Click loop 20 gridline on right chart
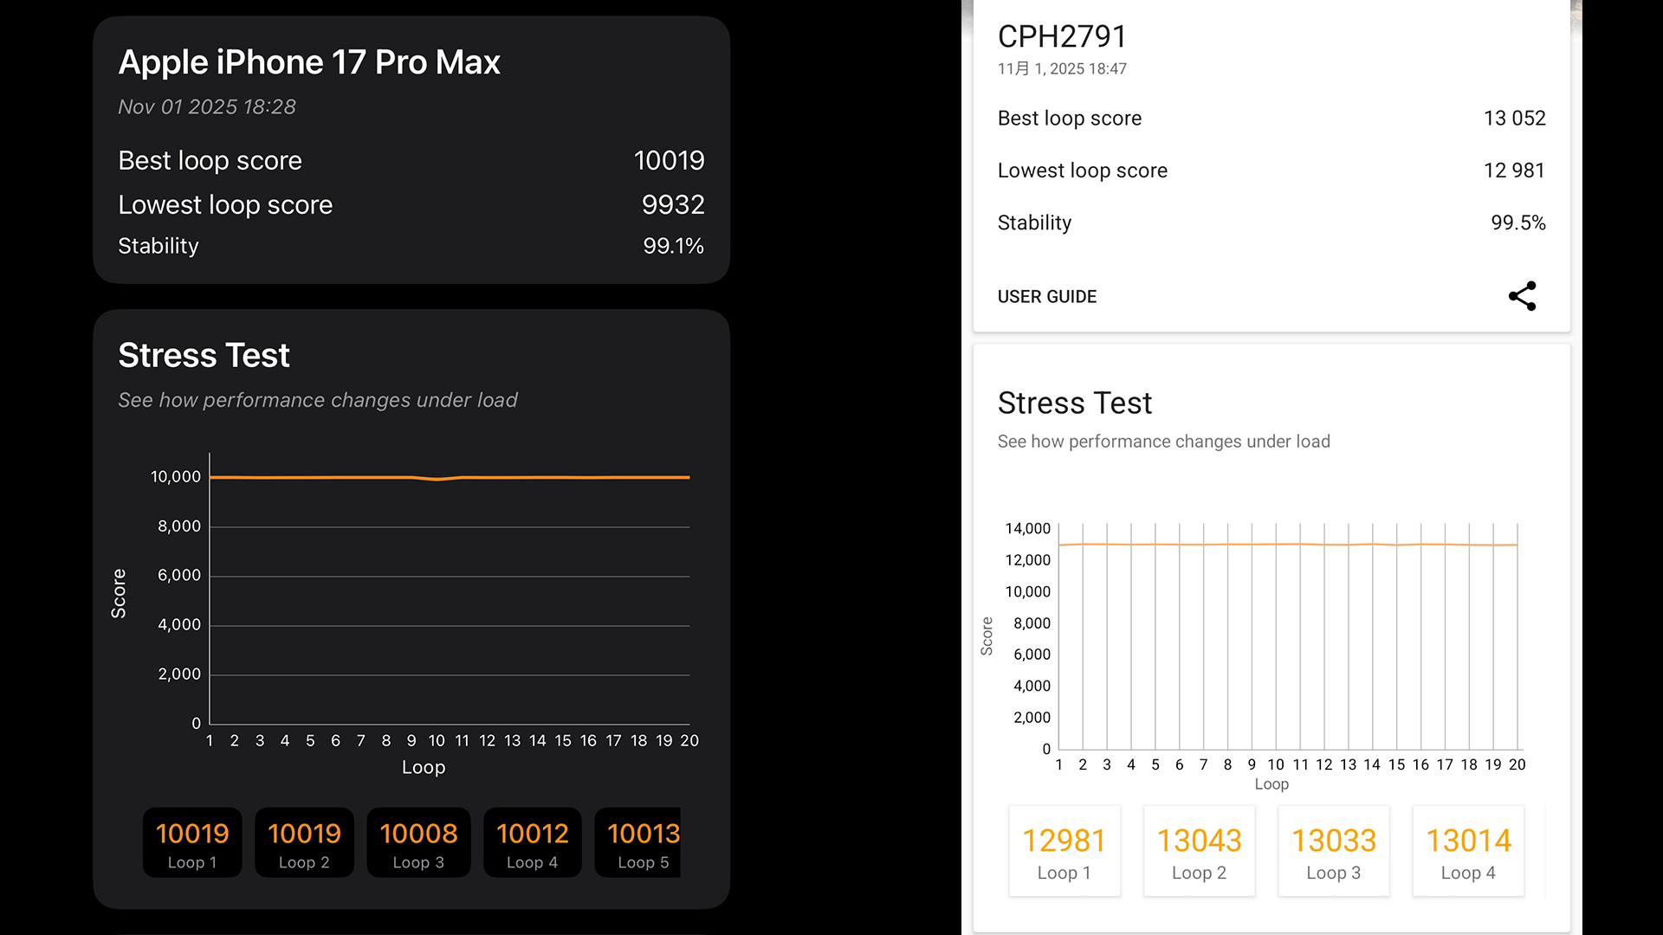This screenshot has height=935, width=1663. pyautogui.click(x=1517, y=641)
